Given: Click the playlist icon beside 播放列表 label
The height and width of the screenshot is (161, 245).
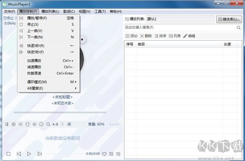Looking at the screenshot, I should click(x=127, y=19).
